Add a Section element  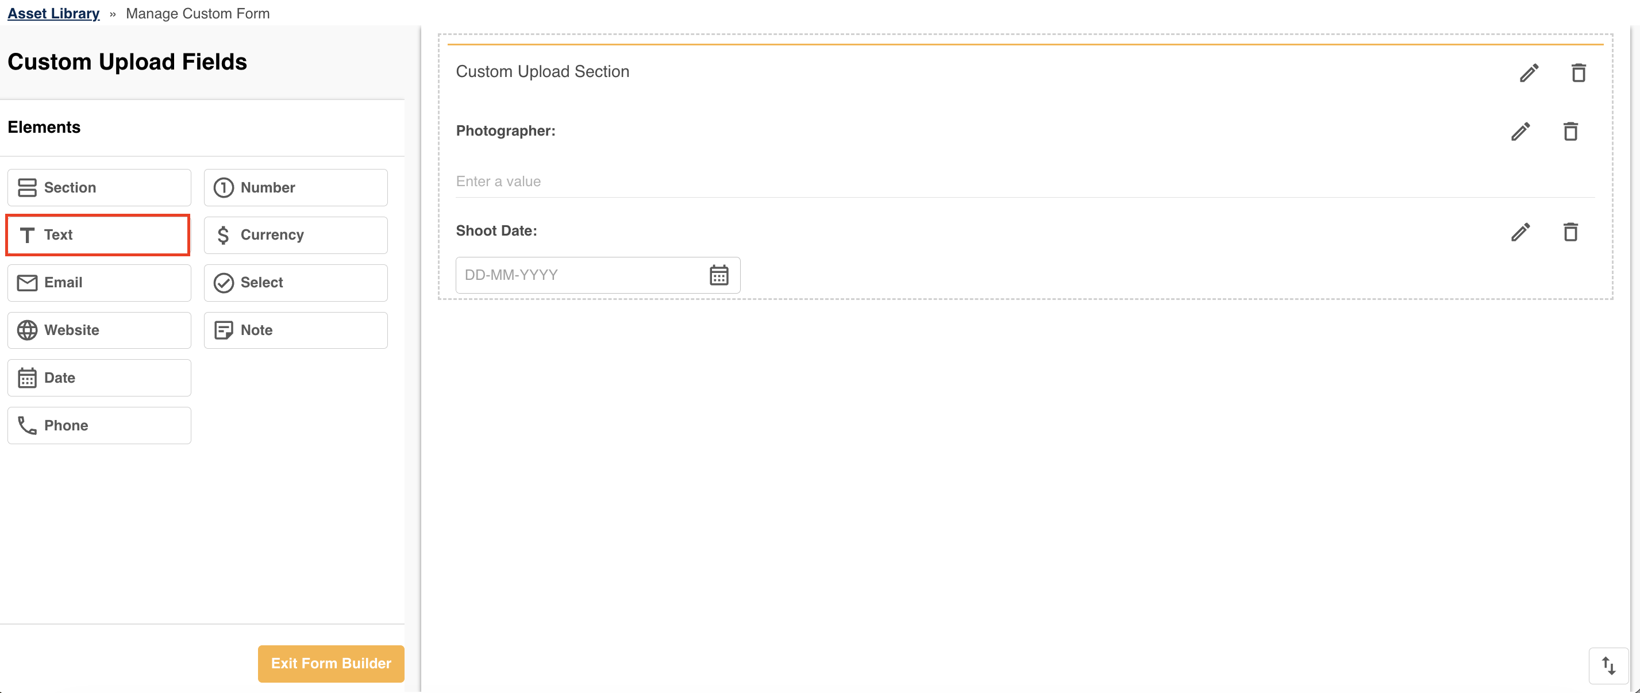pyautogui.click(x=99, y=187)
